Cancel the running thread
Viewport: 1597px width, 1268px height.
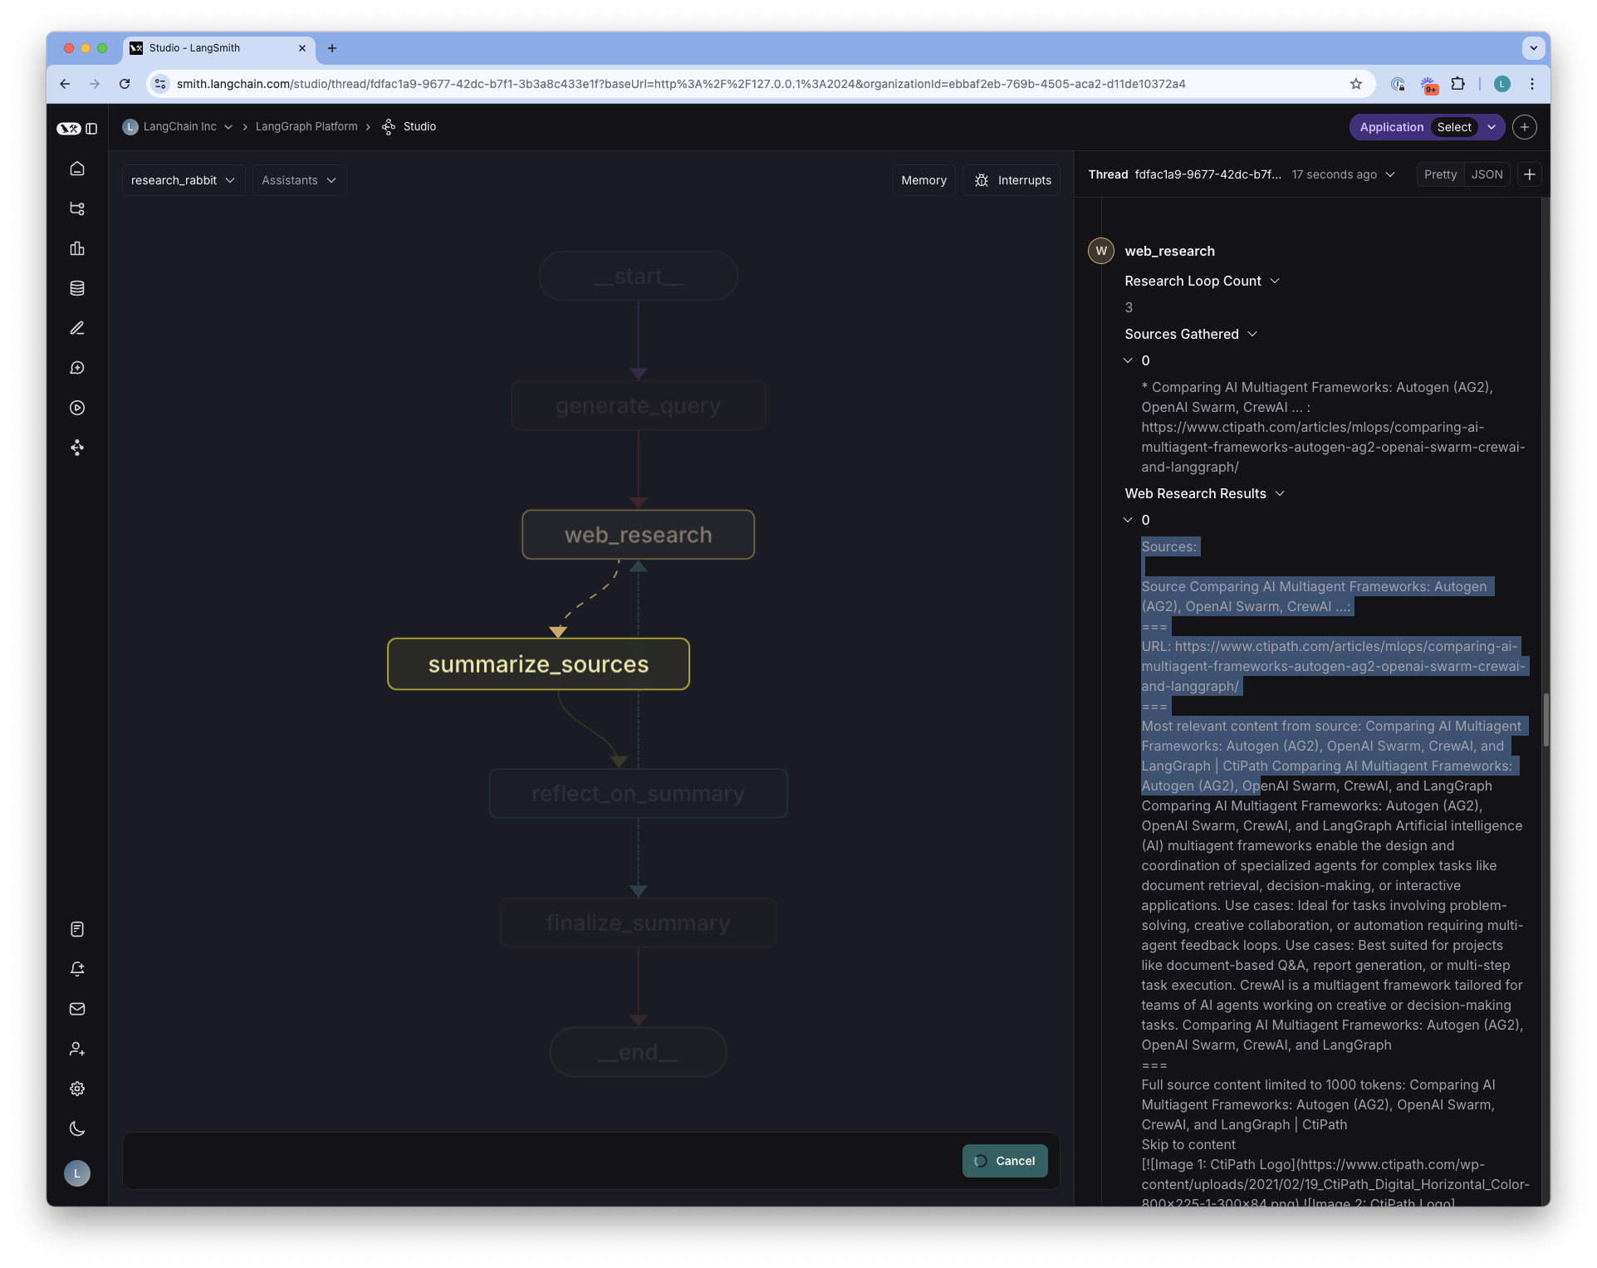(1004, 1160)
